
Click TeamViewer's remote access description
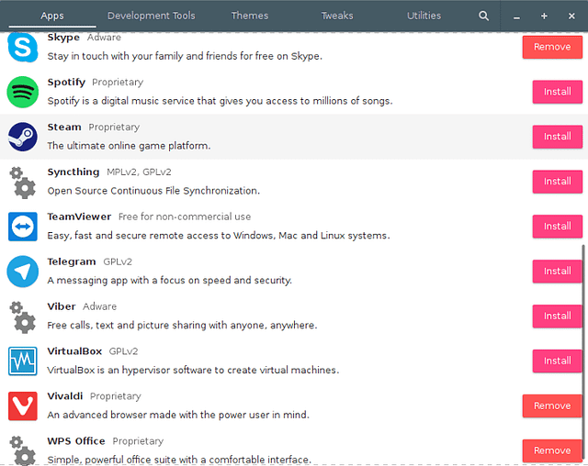(x=219, y=236)
